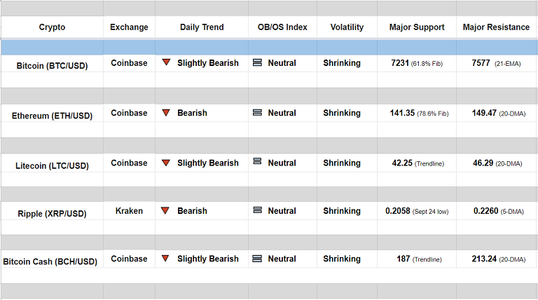The height and width of the screenshot is (300, 538).
Task: Click the Ripple (XRP/USD) cell
Action: click(51, 213)
